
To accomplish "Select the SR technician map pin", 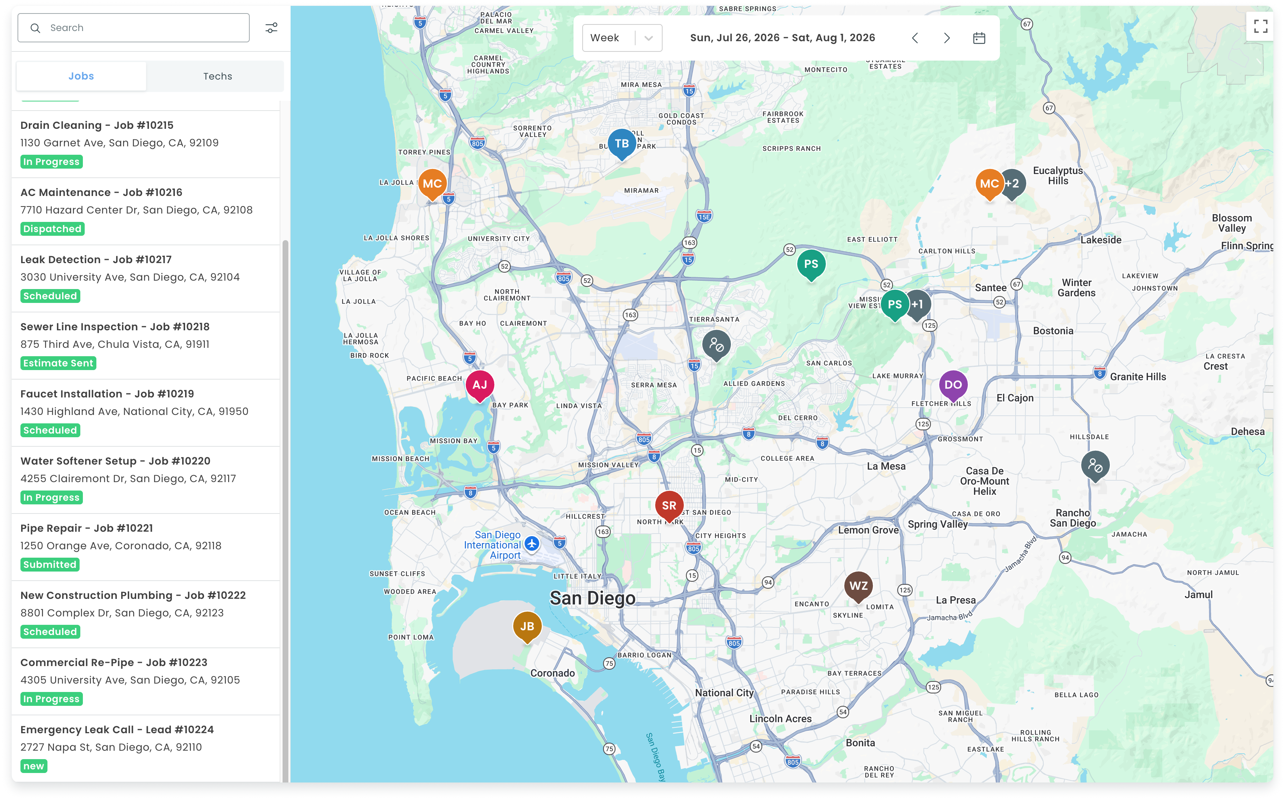I will coord(669,506).
